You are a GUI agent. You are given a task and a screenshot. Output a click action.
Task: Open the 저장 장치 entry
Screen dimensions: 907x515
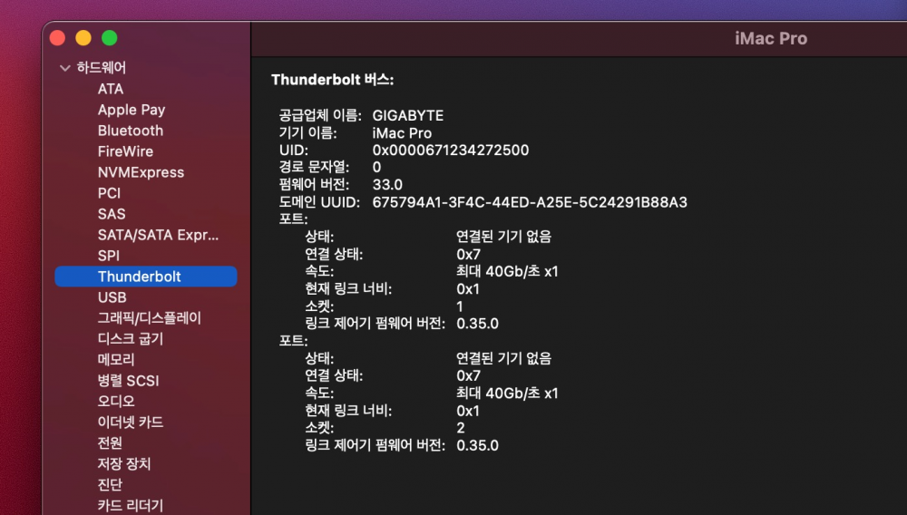tap(124, 463)
